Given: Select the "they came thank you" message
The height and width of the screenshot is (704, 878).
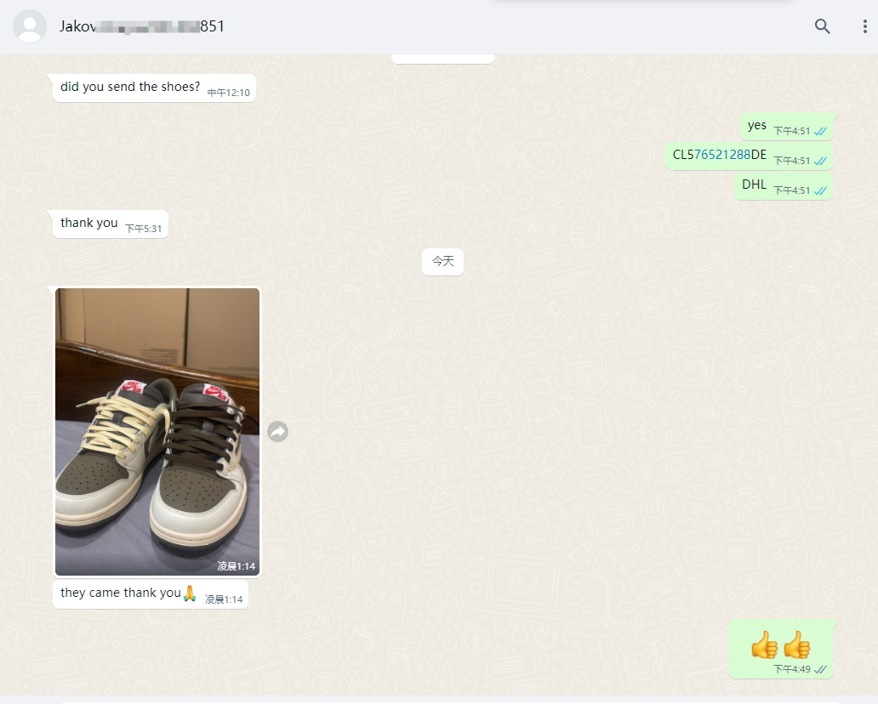Looking at the screenshot, I should click(121, 593).
